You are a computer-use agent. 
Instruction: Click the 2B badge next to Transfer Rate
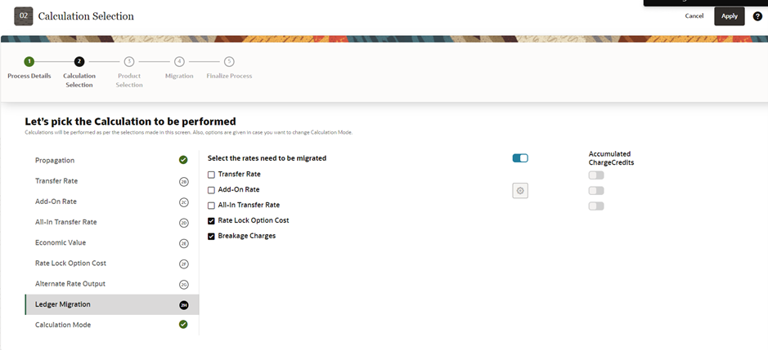click(184, 182)
